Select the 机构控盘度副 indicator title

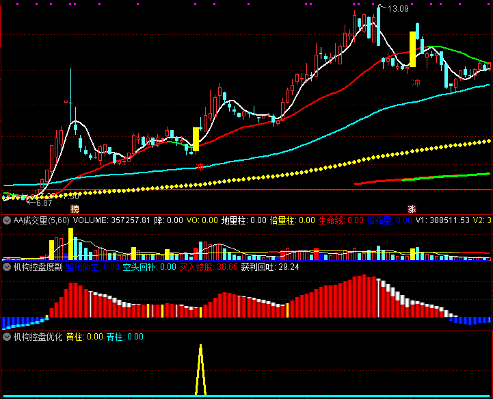click(x=38, y=267)
